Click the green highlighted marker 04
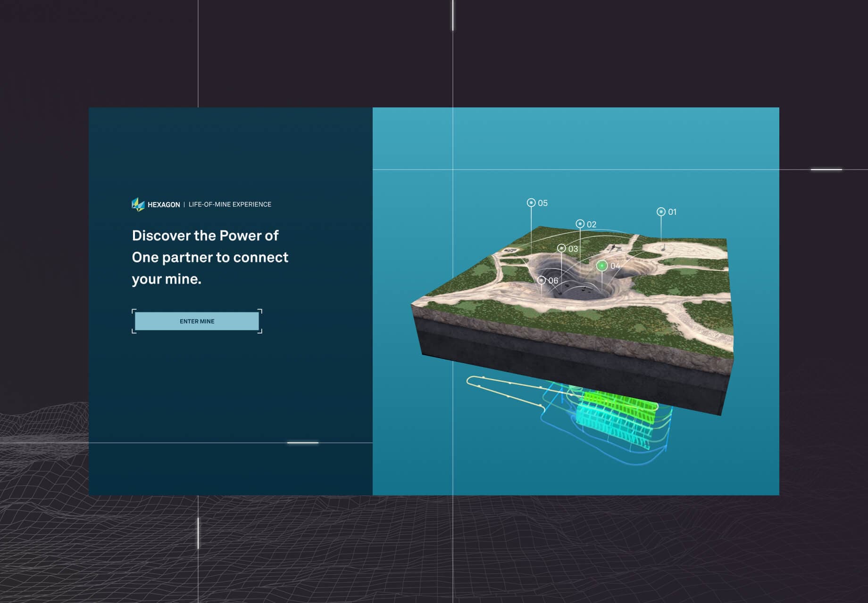Image resolution: width=868 pixels, height=603 pixels. click(602, 266)
